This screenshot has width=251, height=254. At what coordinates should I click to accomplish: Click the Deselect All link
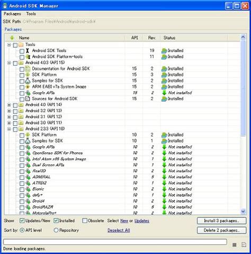119,230
